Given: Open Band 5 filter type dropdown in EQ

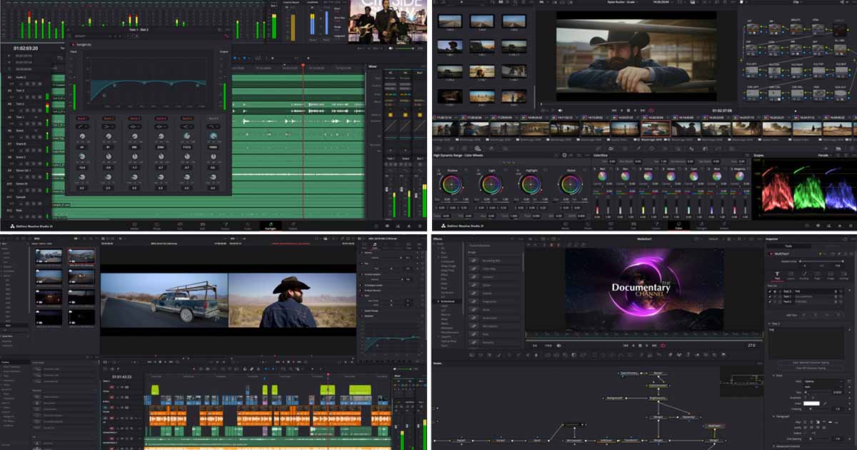Looking at the screenshot, I should (x=187, y=126).
